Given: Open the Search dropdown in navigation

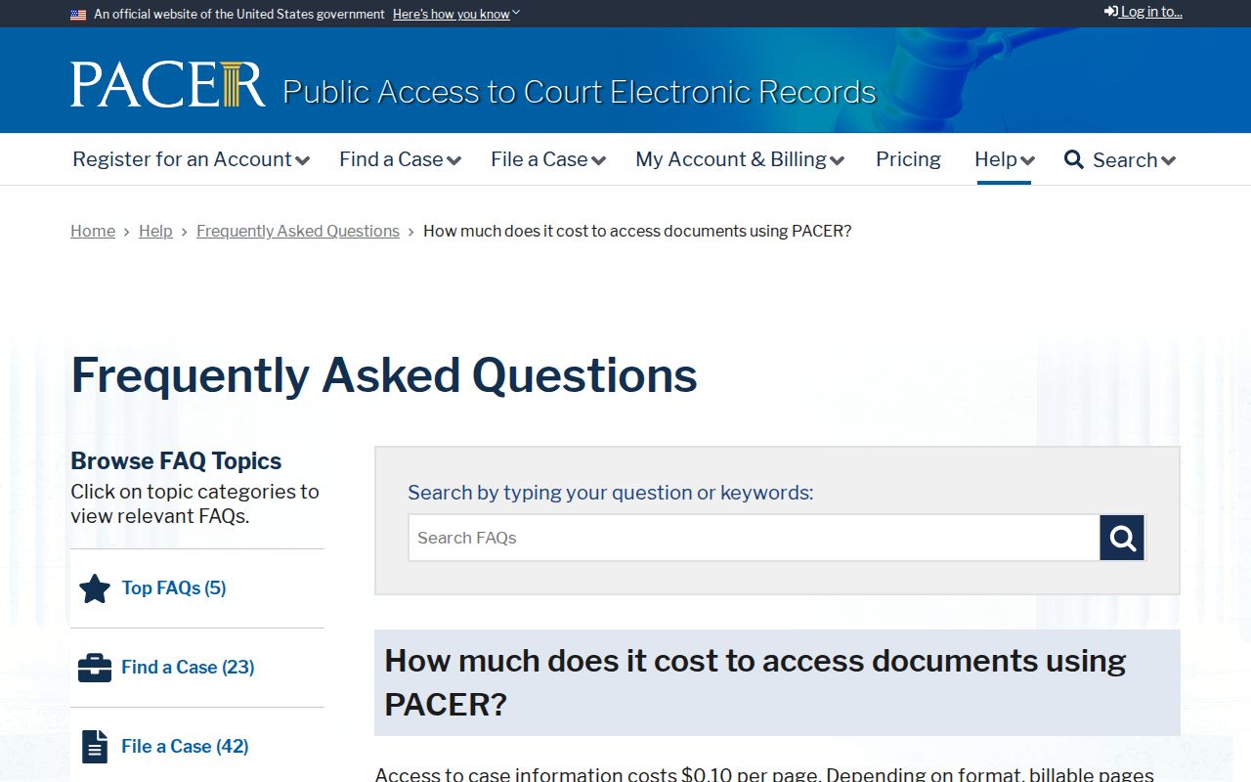Looking at the screenshot, I should tap(1134, 159).
